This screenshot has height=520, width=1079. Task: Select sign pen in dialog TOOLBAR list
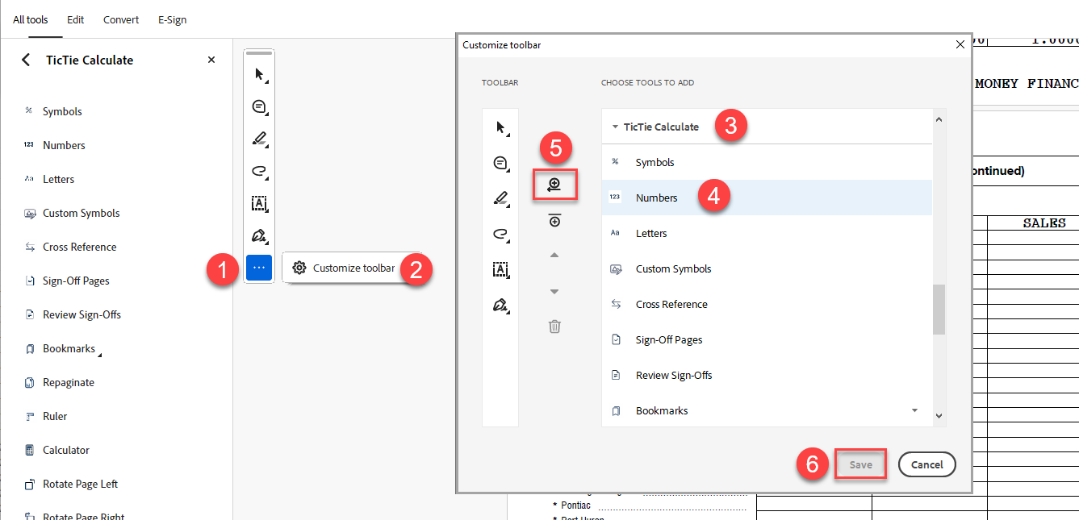tap(500, 305)
